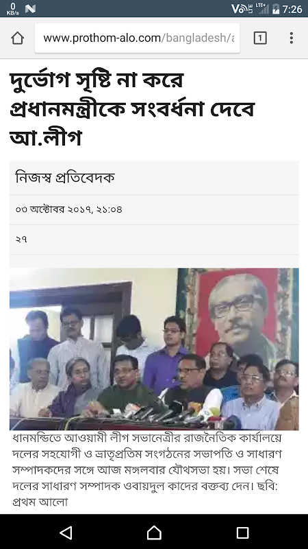This screenshot has height=549, width=308.
Task: Tap the Android back navigation button
Action: coord(66,533)
